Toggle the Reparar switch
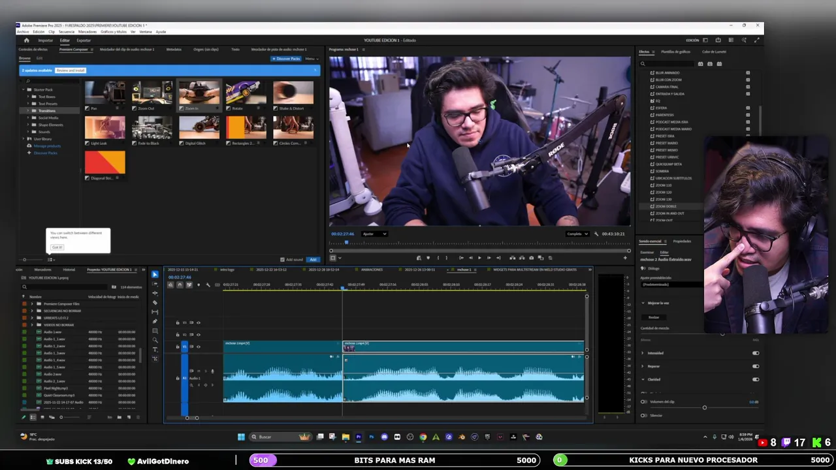Viewport: 836px width, 470px height. (756, 366)
